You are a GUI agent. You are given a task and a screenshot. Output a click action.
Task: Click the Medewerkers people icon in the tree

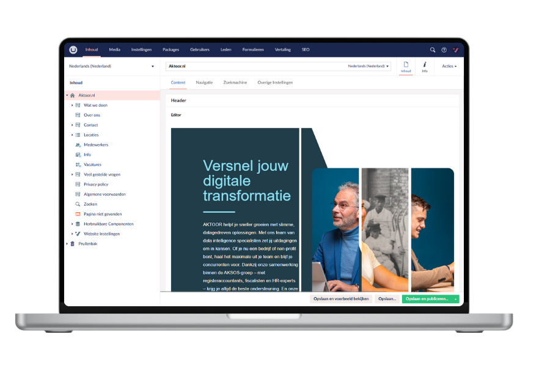77,145
